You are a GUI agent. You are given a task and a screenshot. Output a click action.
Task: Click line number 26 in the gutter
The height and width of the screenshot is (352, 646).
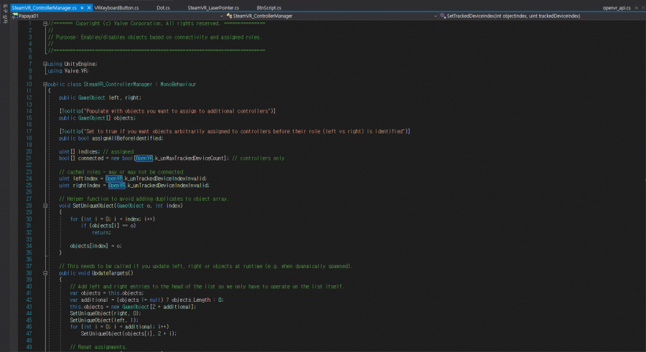click(x=29, y=192)
